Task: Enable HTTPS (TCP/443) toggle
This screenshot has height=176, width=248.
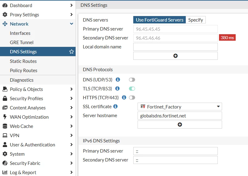Action: point(132,98)
